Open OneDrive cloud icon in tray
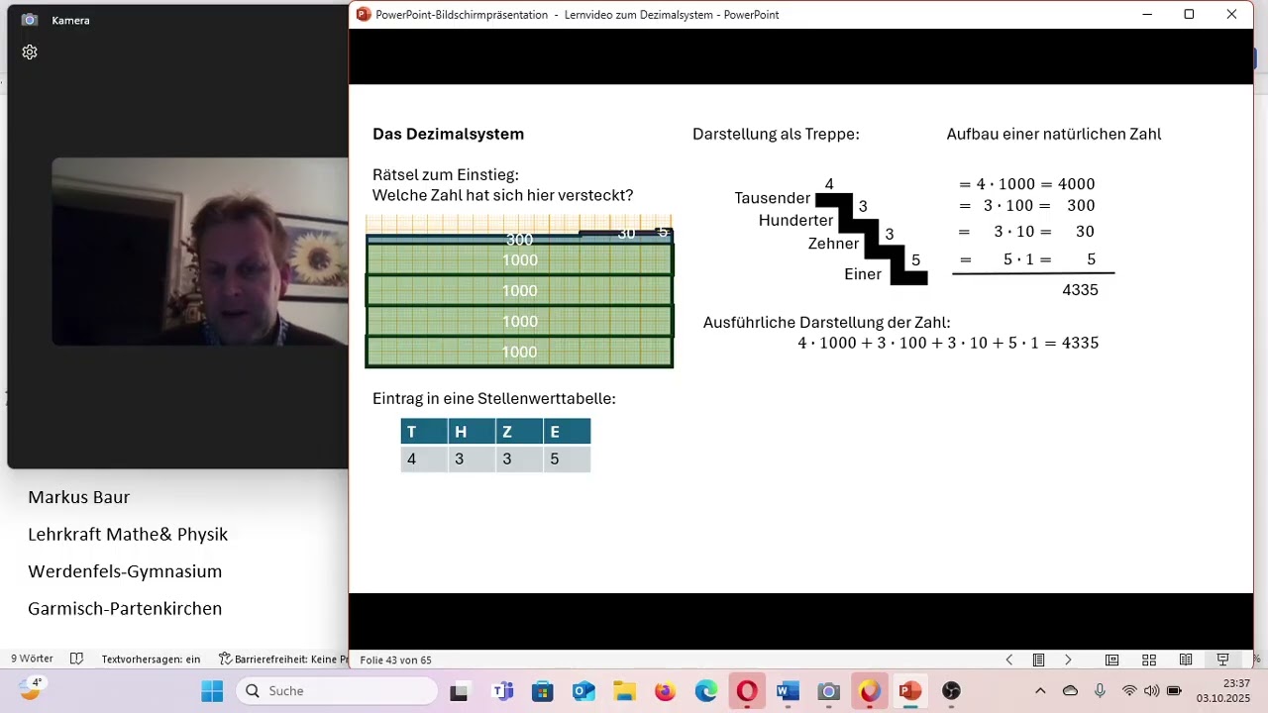The image size is (1268, 713). pyautogui.click(x=1070, y=690)
